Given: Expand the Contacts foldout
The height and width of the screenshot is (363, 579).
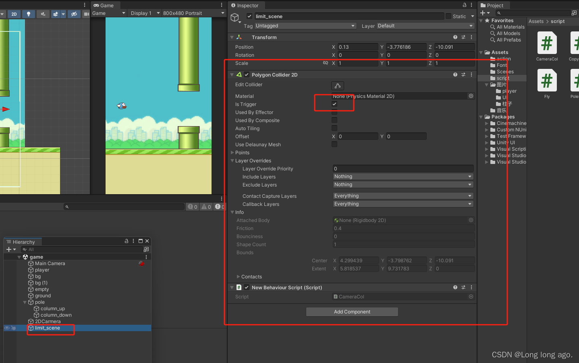Looking at the screenshot, I should [239, 277].
